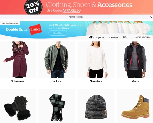Select the Maidenform brand logo

coord(142,37)
